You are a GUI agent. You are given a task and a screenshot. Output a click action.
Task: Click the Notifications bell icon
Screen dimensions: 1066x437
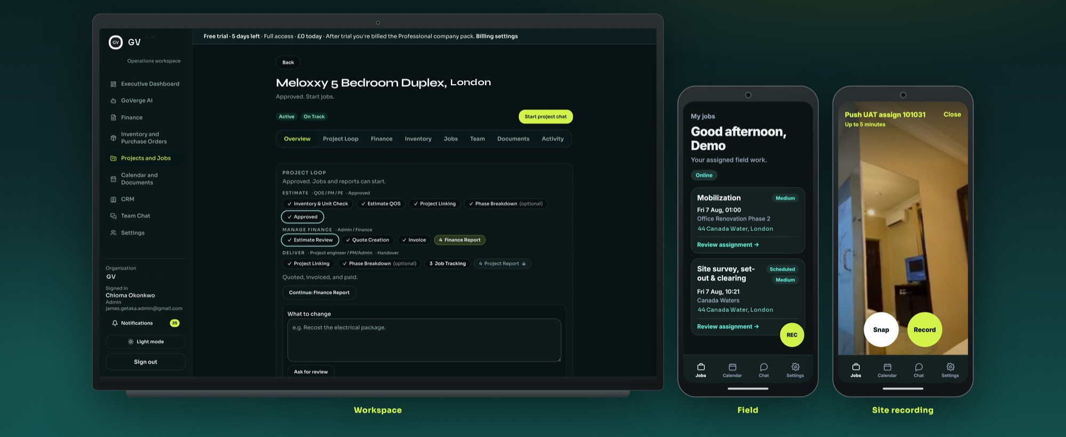(x=115, y=323)
